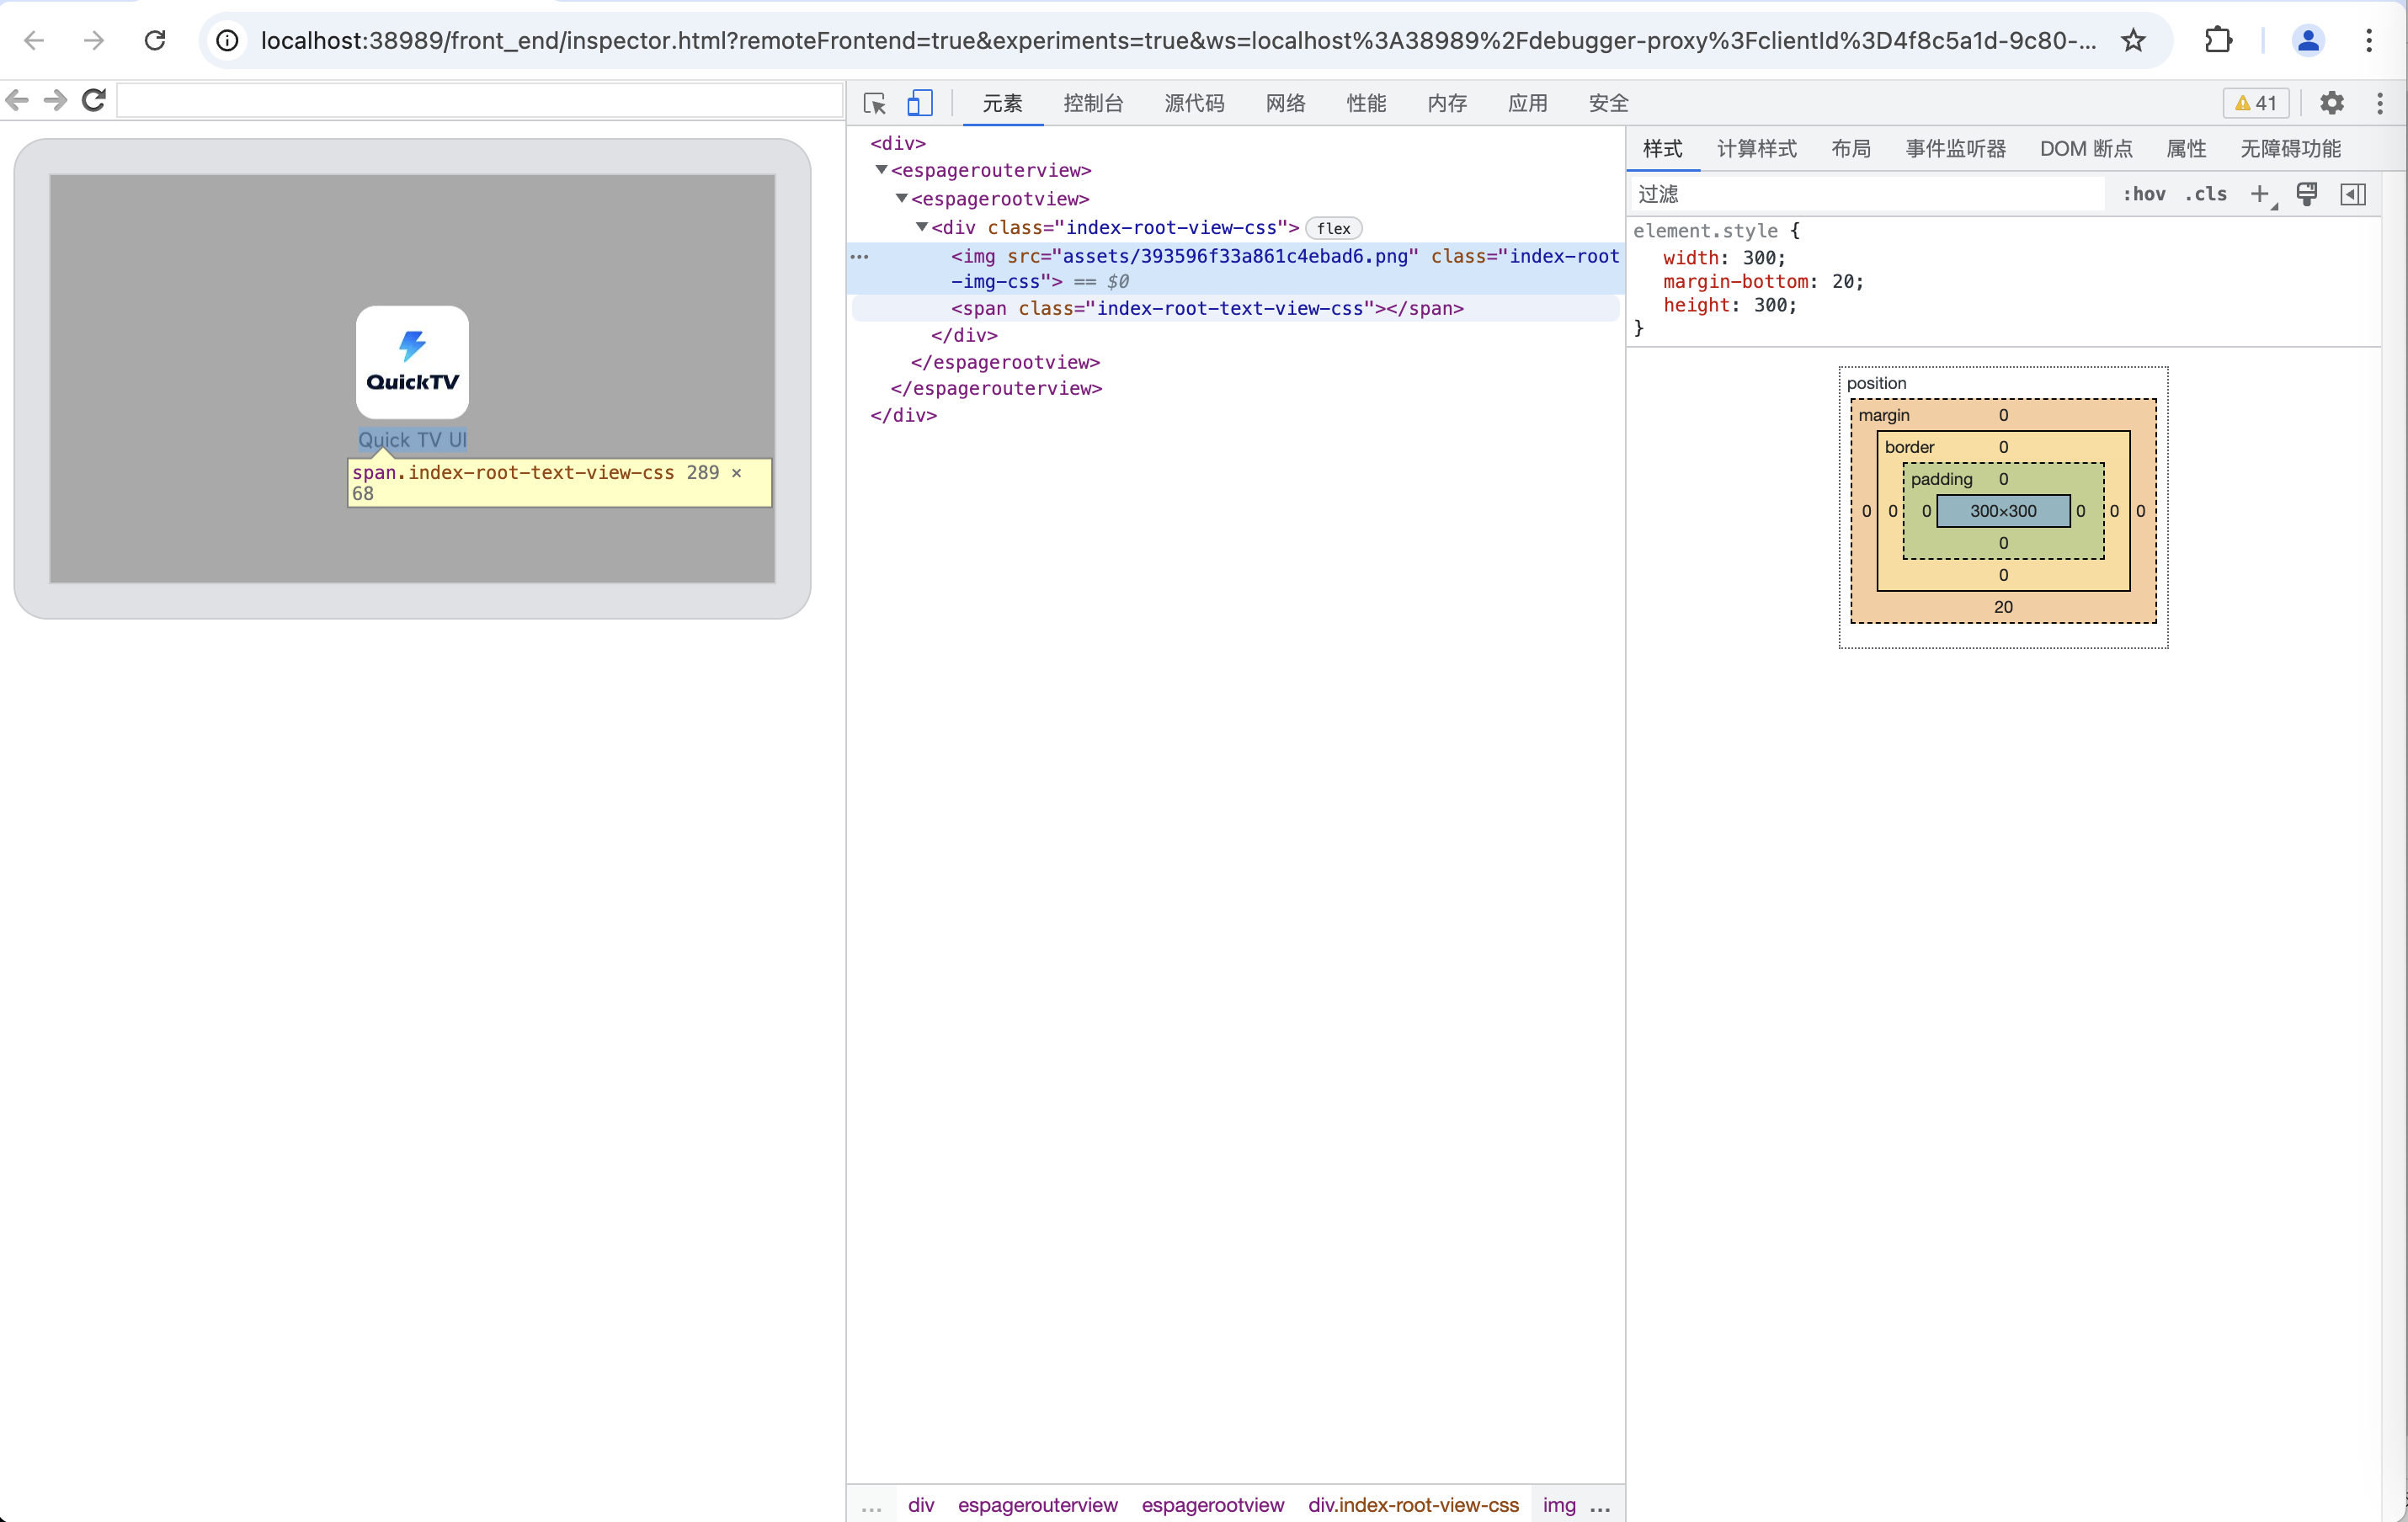Toggle element state with :hov
2408x1522 pixels.
tap(2144, 194)
